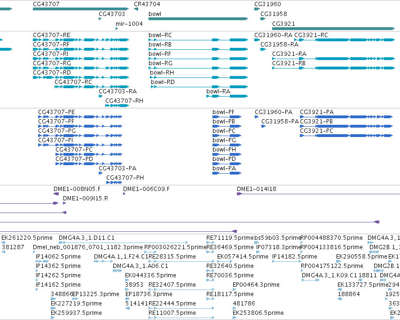
Task: Select the EP00464.3prime EST glyph
Action: pos(235,290)
